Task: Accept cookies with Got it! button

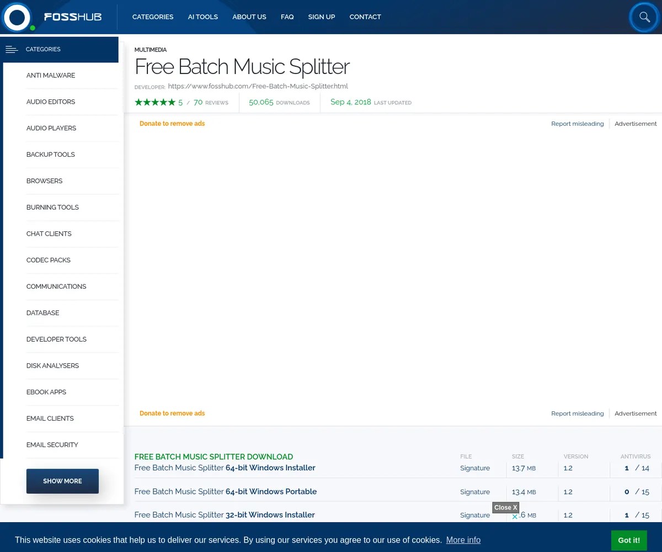Action: 629,540
